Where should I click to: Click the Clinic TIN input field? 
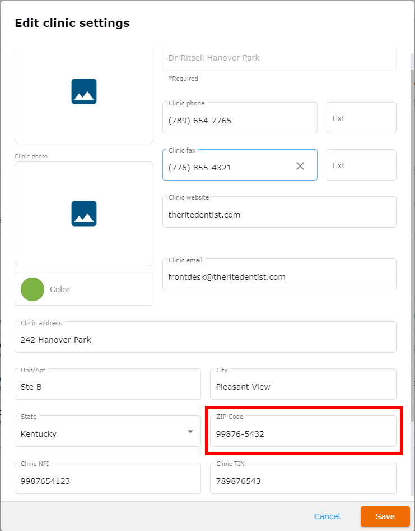(x=303, y=478)
